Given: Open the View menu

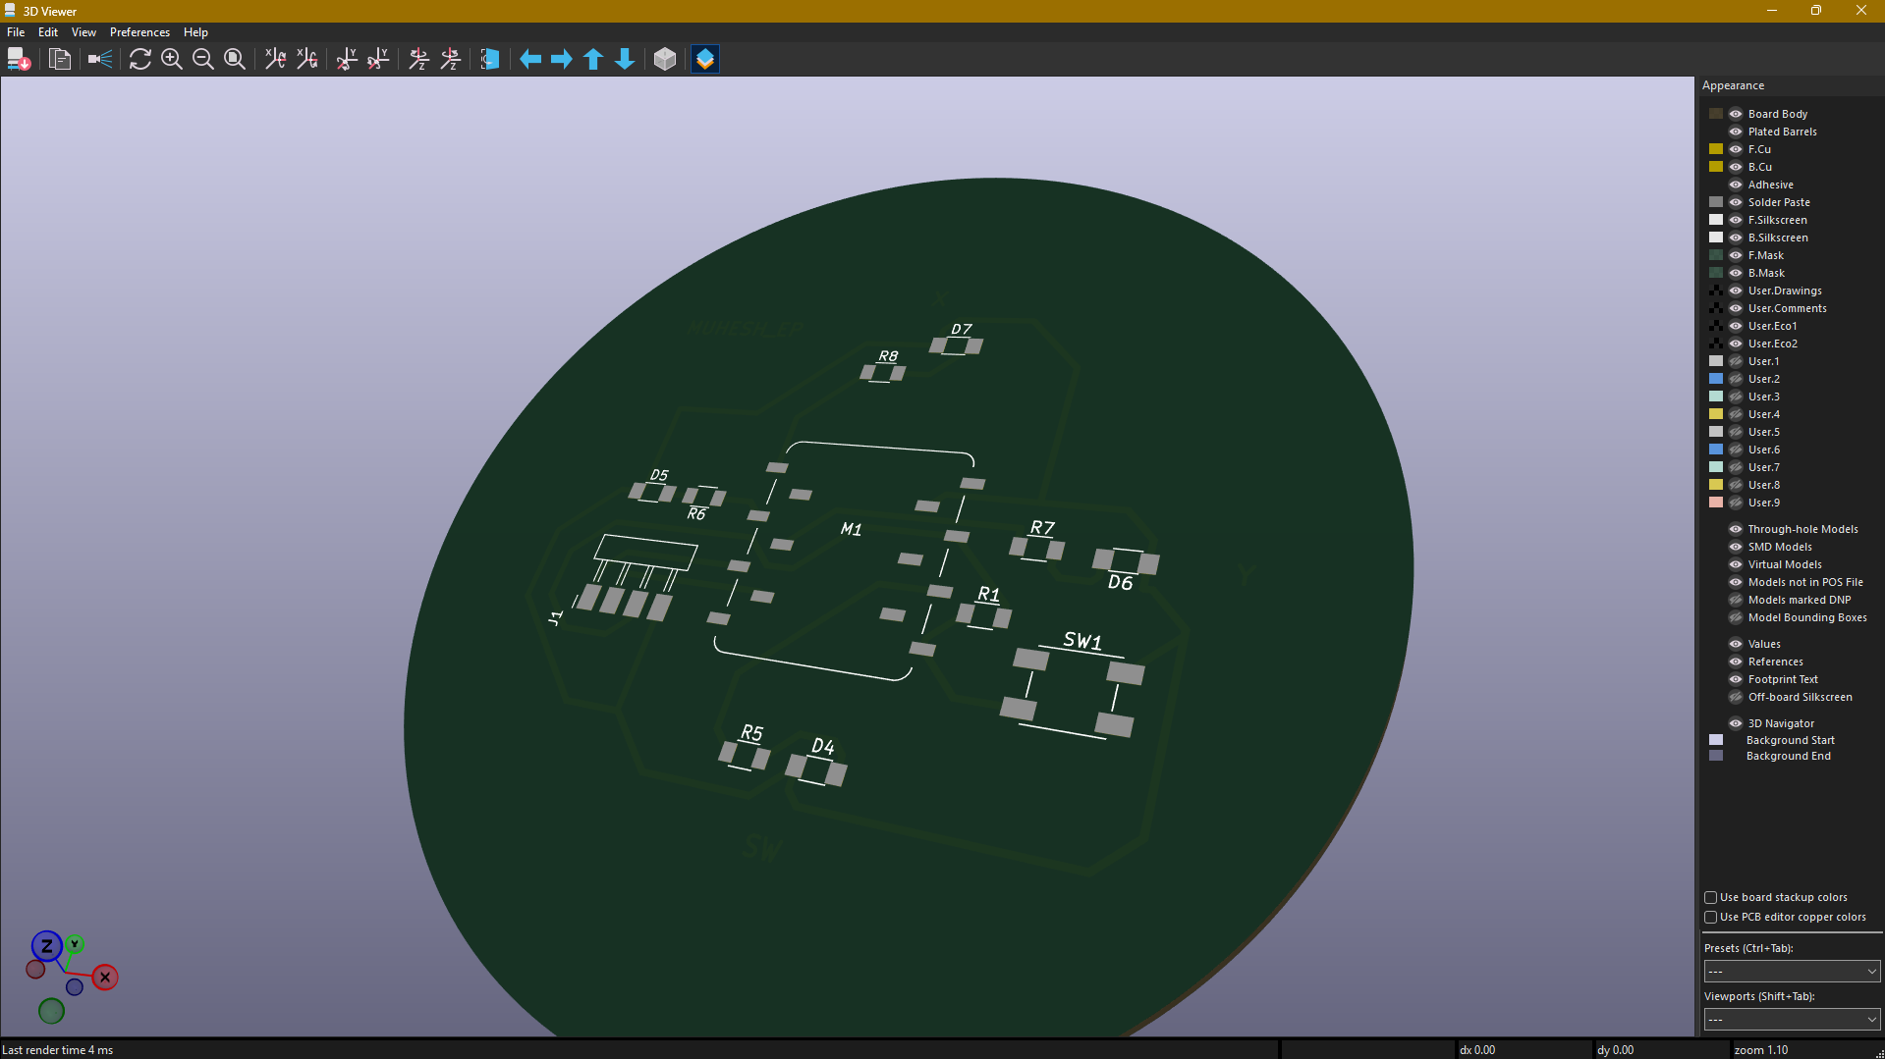Looking at the screenshot, I should coord(83,32).
